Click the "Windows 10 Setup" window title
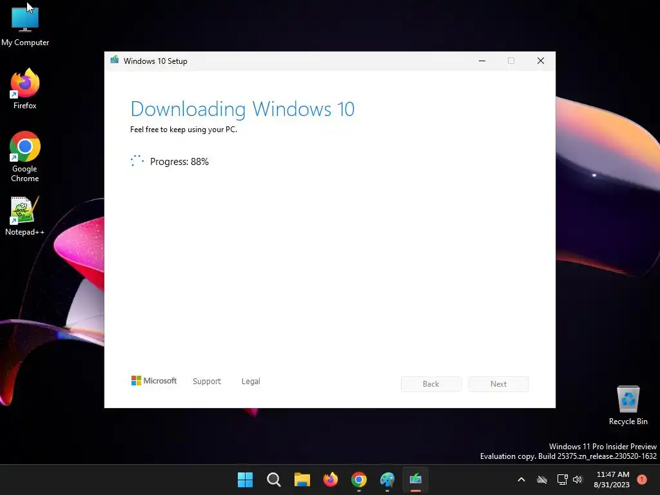 (155, 61)
